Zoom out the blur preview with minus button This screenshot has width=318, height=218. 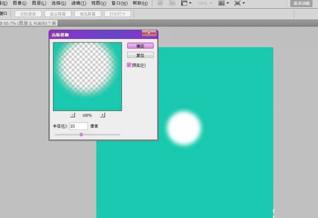pos(73,115)
